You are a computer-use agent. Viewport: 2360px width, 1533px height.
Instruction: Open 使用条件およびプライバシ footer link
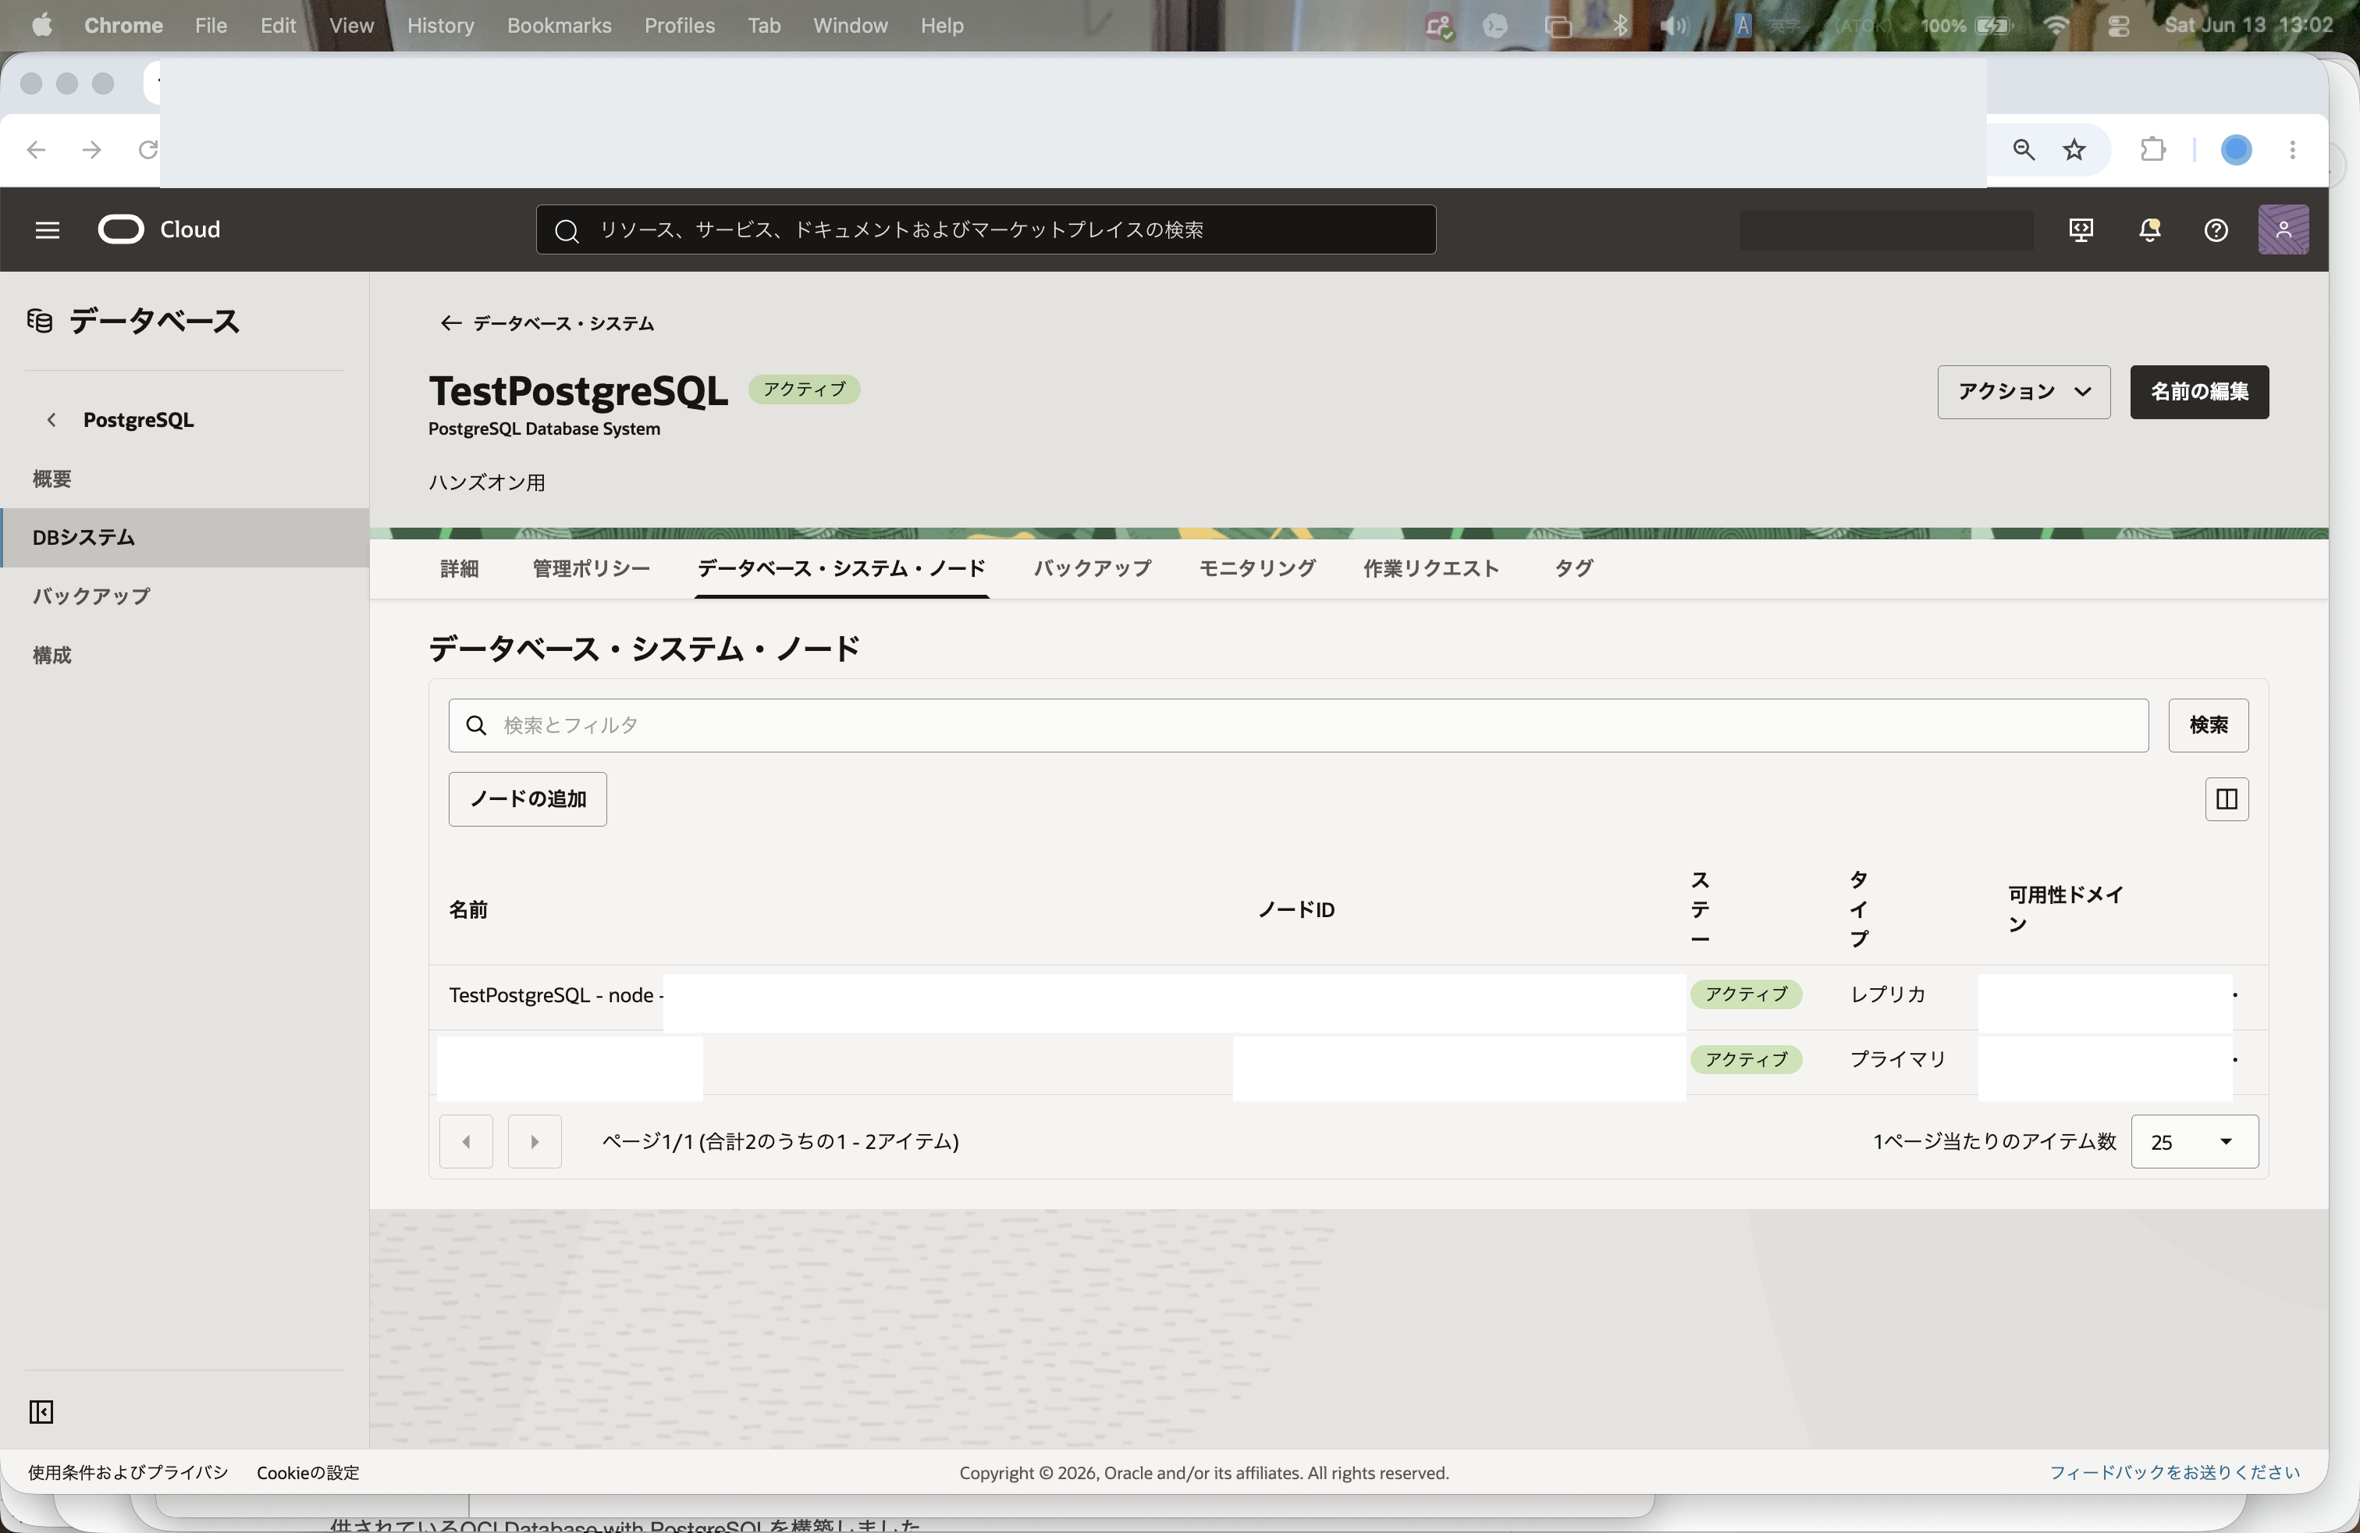tap(128, 1473)
